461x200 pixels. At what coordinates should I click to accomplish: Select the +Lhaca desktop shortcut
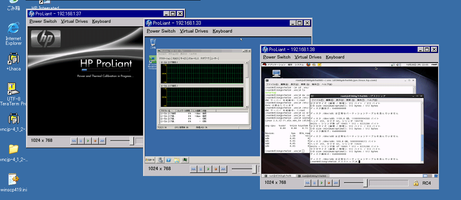click(x=13, y=62)
